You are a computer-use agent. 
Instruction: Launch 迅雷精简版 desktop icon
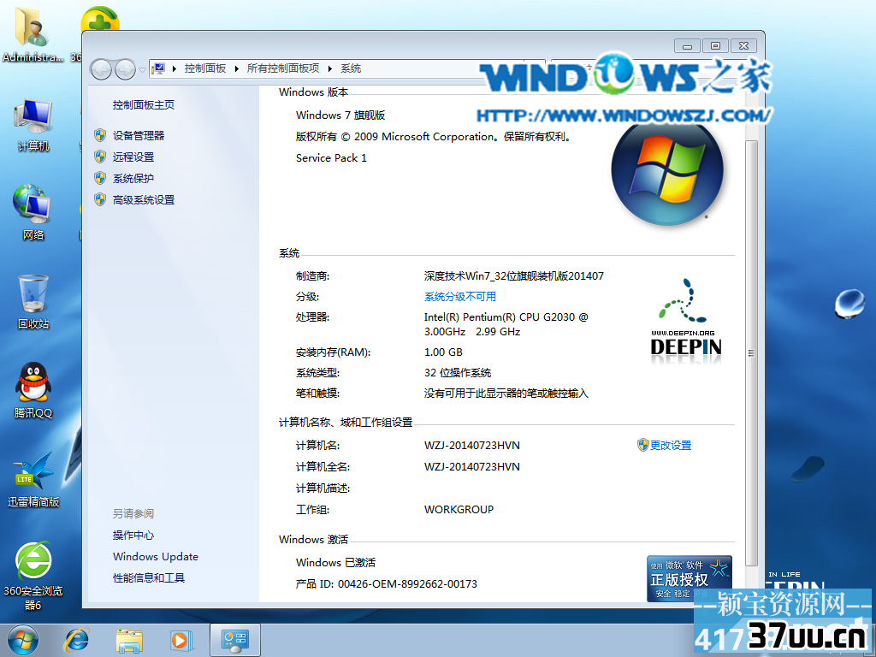point(33,479)
